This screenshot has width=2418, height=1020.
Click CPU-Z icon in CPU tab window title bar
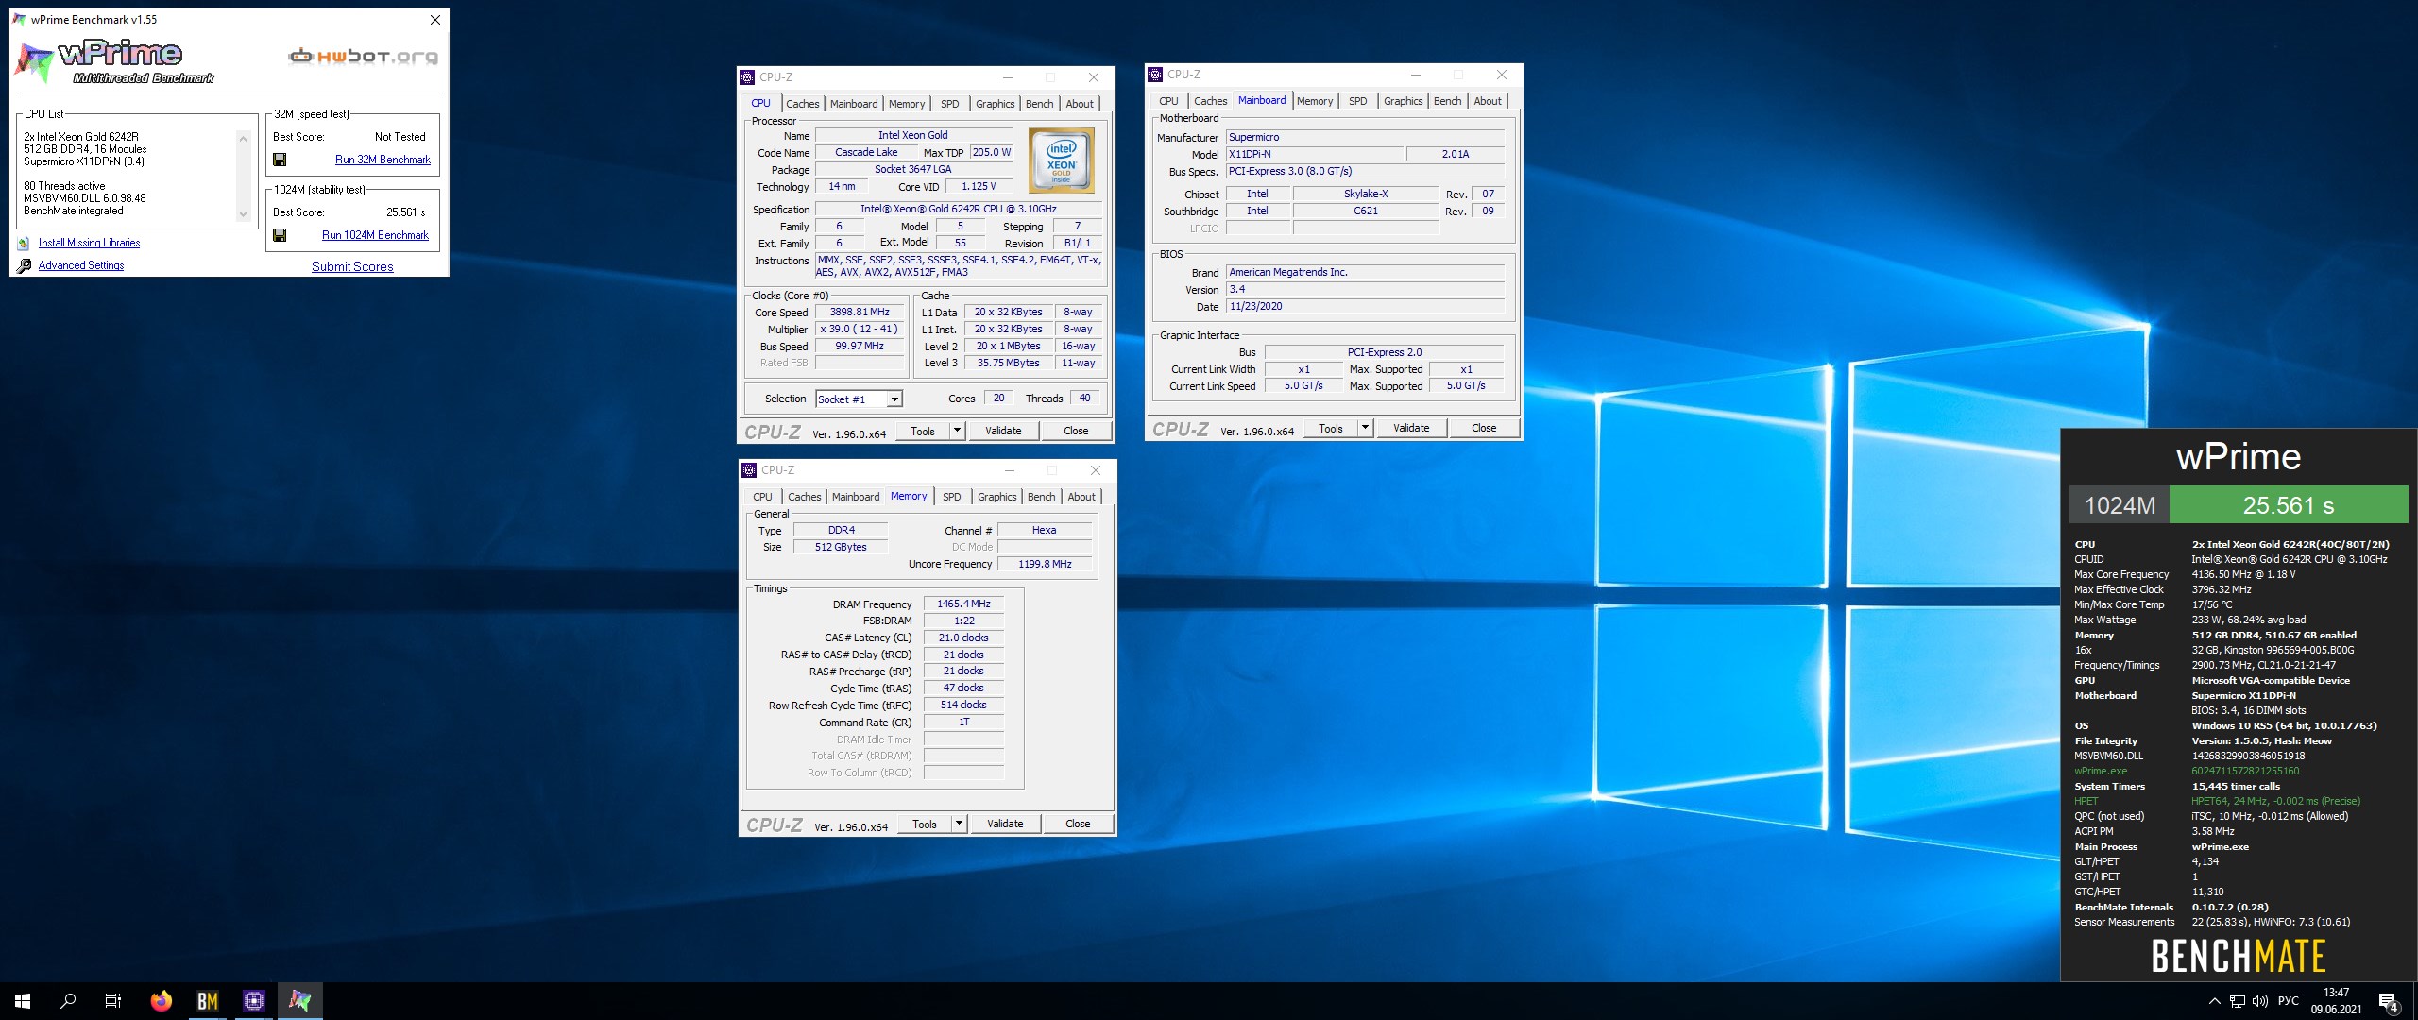pyautogui.click(x=747, y=77)
